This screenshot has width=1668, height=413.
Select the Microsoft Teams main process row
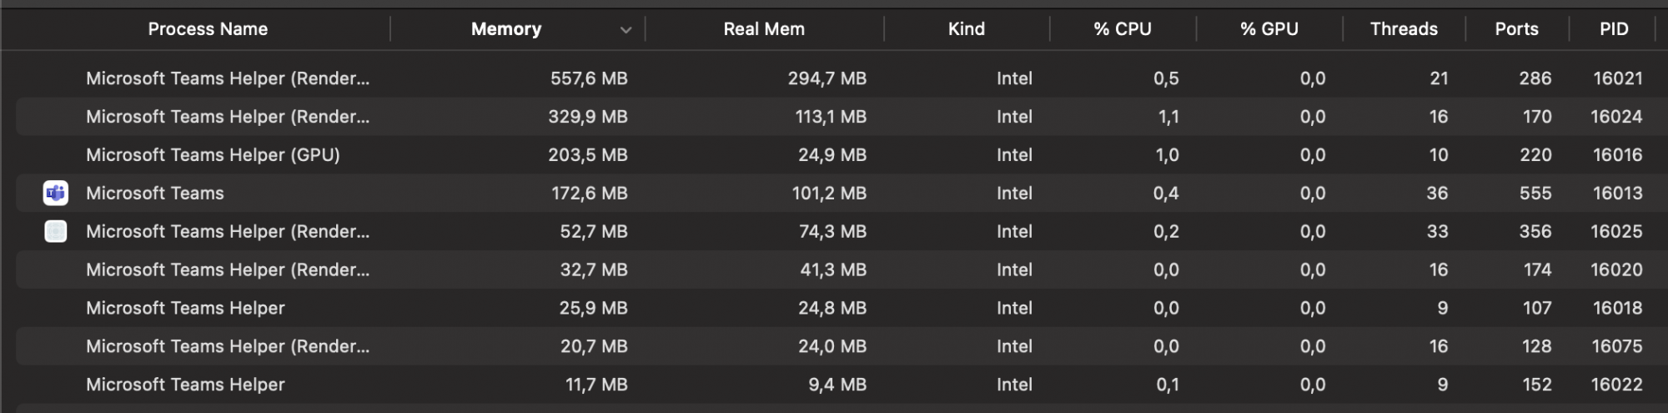[x=155, y=194]
